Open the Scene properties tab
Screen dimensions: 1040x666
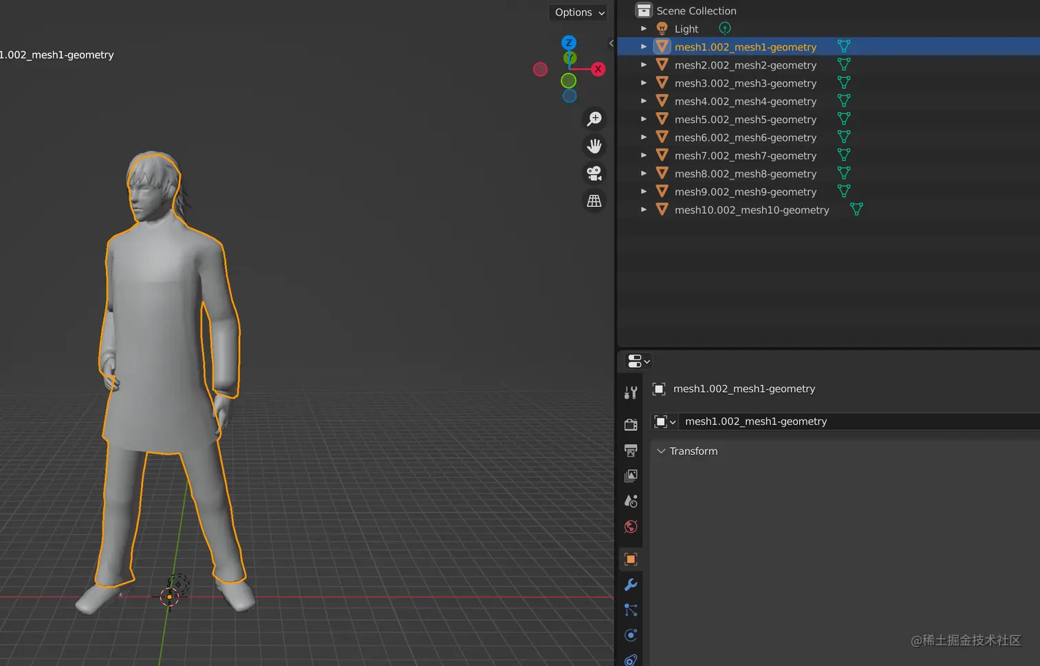(x=631, y=501)
